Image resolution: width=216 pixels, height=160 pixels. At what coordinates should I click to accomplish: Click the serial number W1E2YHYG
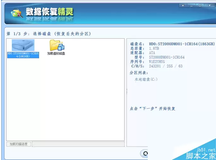(x=157, y=62)
